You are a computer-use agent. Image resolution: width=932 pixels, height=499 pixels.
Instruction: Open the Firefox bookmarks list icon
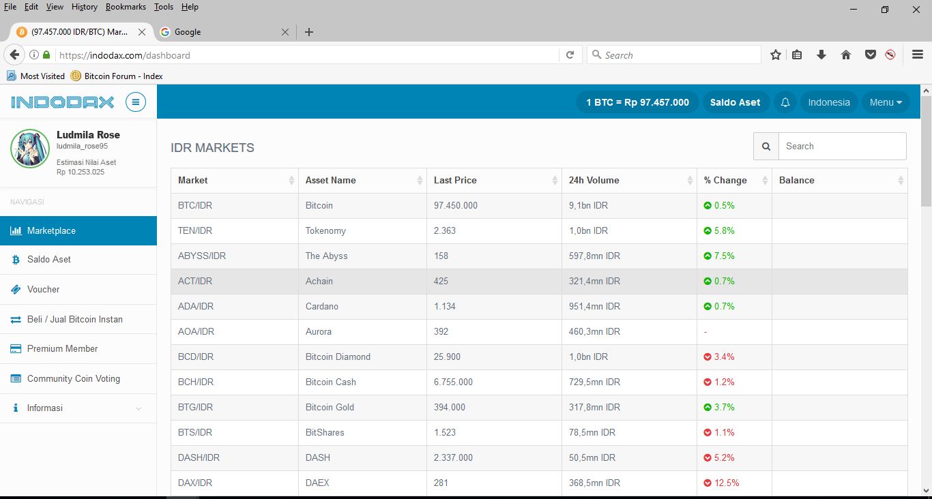[797, 55]
